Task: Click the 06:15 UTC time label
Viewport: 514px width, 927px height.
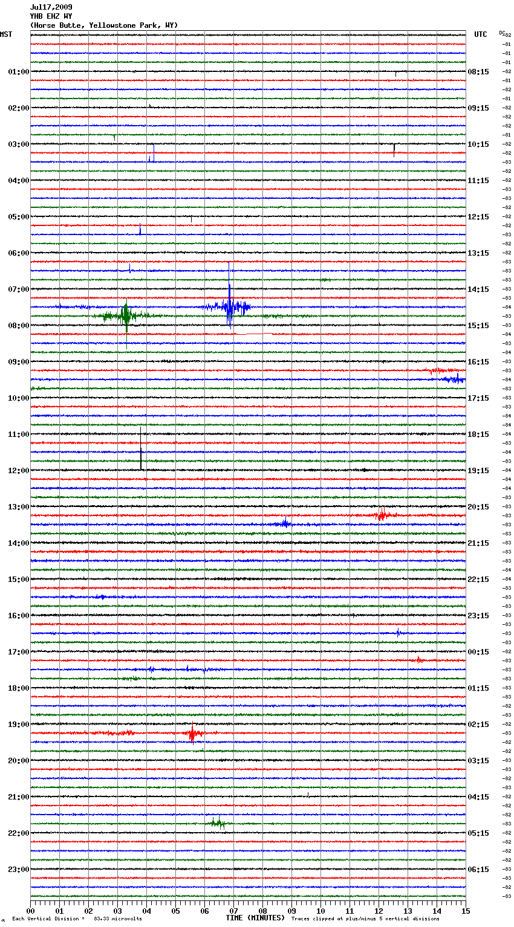Action: click(x=478, y=870)
